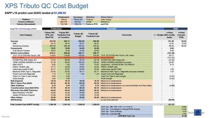
Task: Click the AugFY24 Cost Package (DAO) label
Action: [x=23, y=29]
